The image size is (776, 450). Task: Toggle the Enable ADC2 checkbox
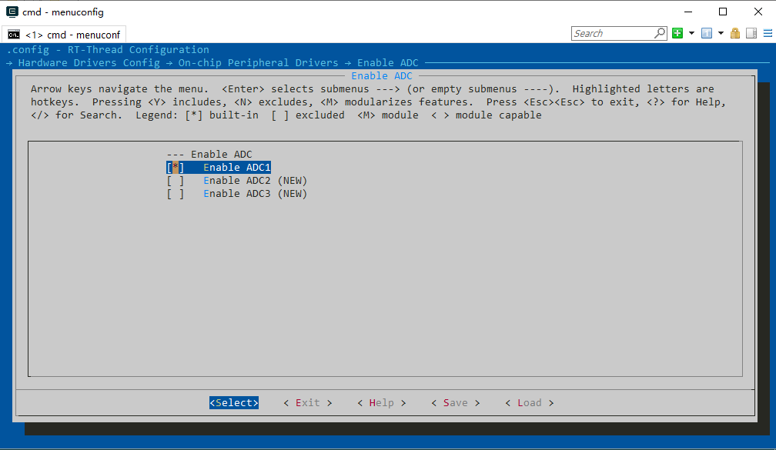click(176, 181)
